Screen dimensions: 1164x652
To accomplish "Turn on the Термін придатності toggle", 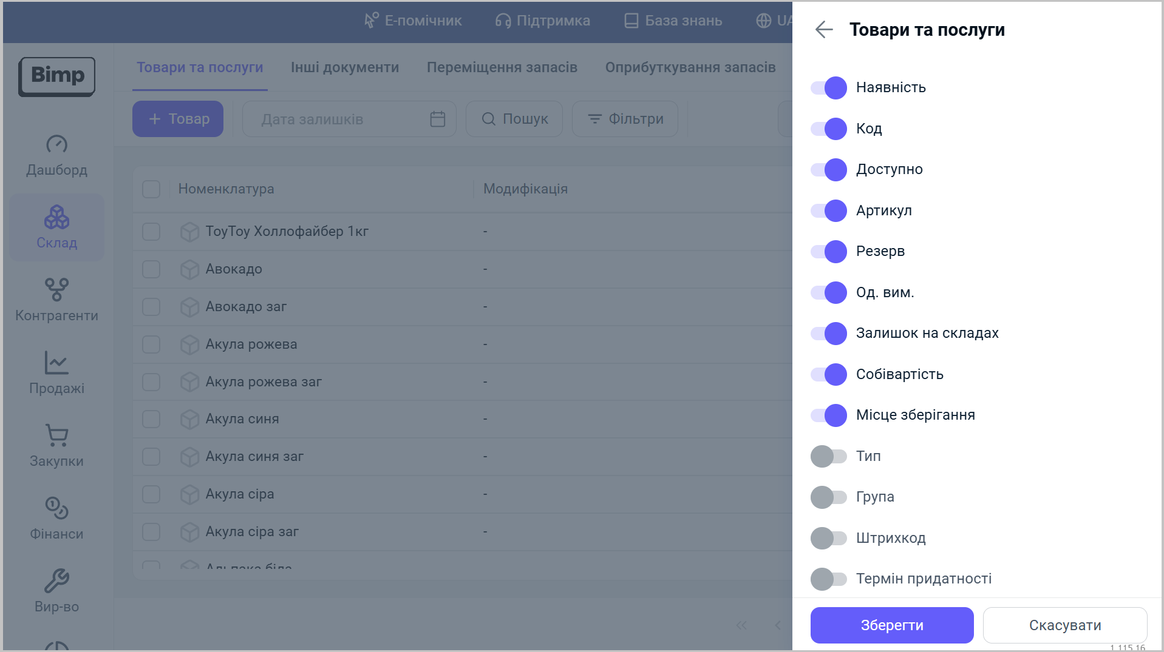I will tap(828, 579).
